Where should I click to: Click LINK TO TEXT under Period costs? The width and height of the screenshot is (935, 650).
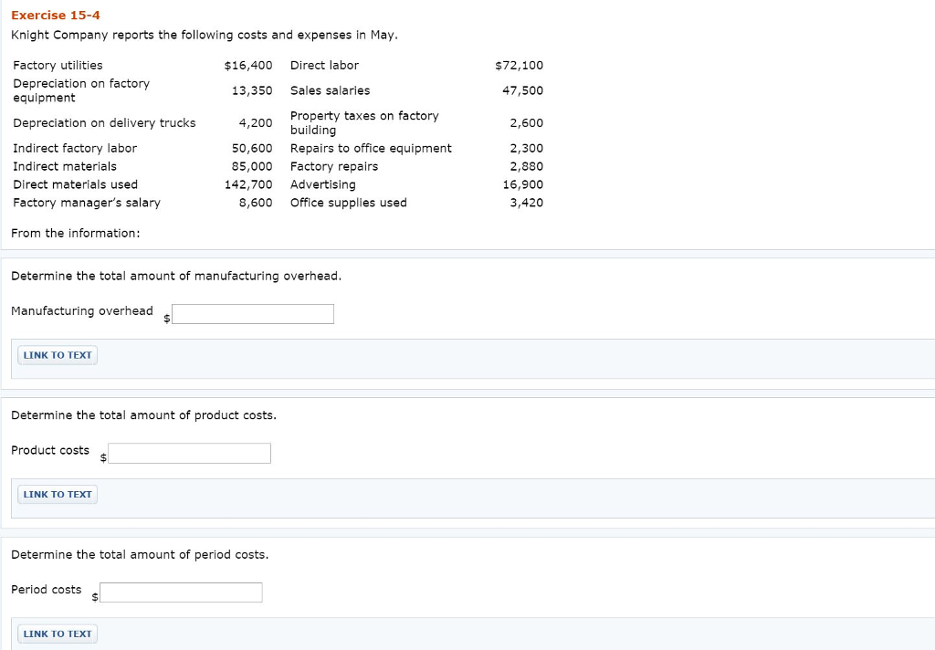click(x=58, y=634)
